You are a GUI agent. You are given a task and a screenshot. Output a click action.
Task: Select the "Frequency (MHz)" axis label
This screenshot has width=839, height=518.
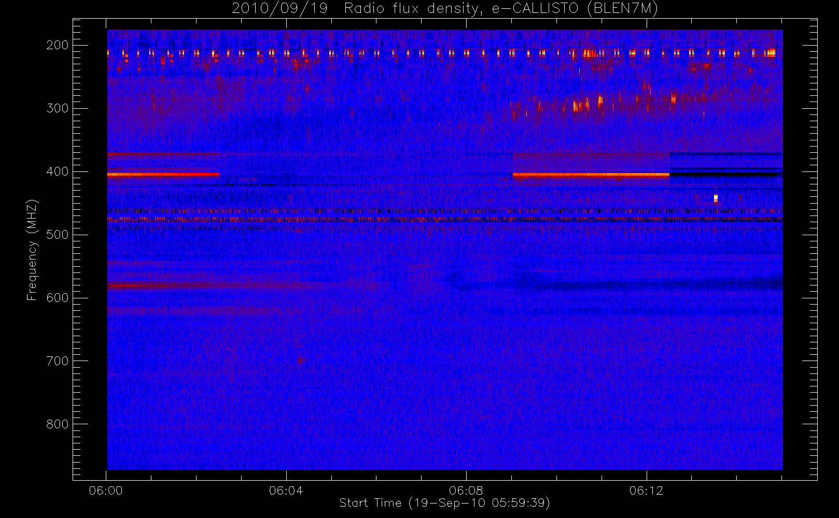tap(32, 250)
